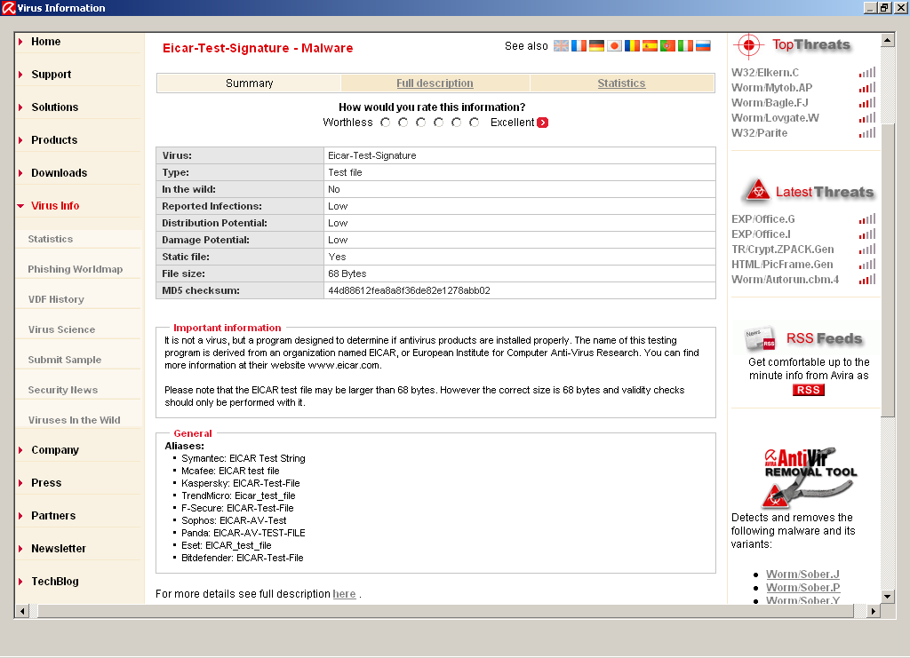Submit rating with red arrow beside Excellent
The height and width of the screenshot is (658, 910).
point(543,123)
